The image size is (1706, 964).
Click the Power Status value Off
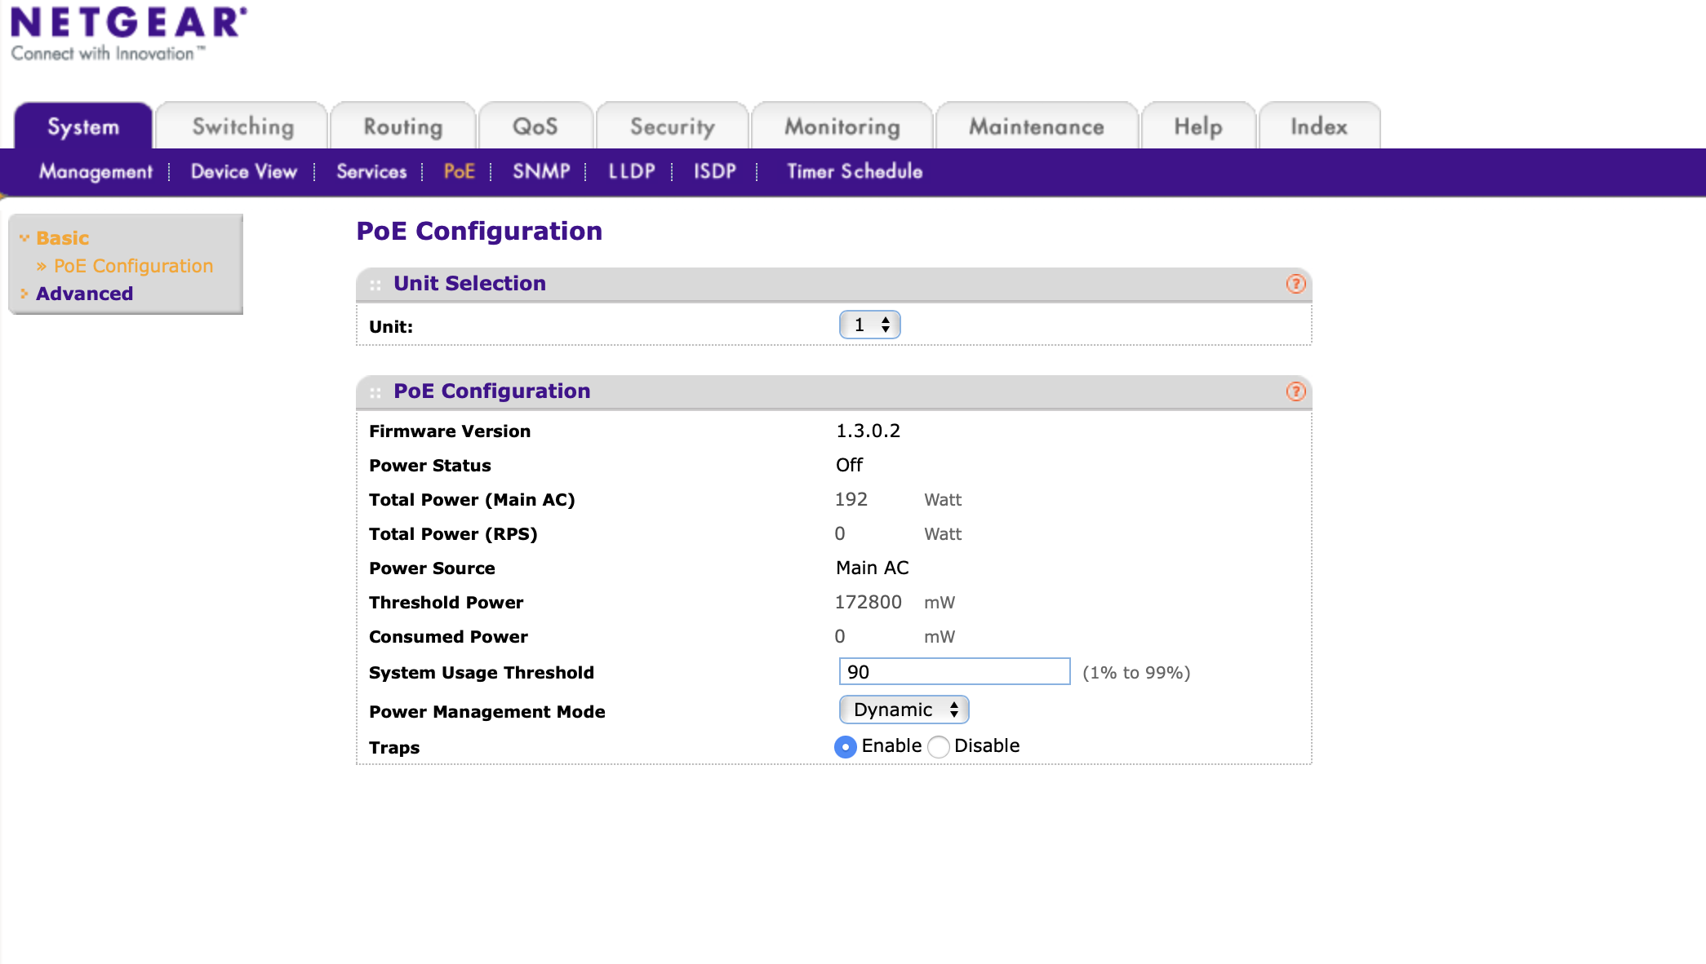tap(849, 465)
